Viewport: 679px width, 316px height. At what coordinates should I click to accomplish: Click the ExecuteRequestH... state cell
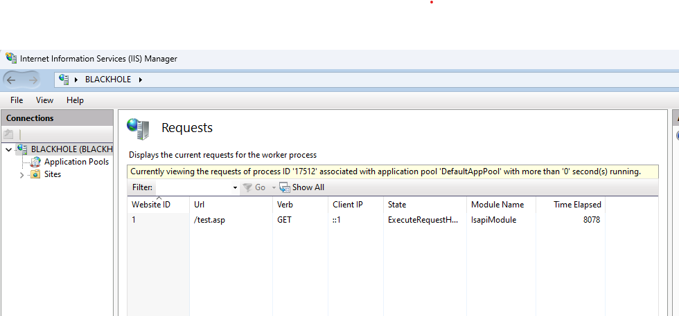click(423, 220)
